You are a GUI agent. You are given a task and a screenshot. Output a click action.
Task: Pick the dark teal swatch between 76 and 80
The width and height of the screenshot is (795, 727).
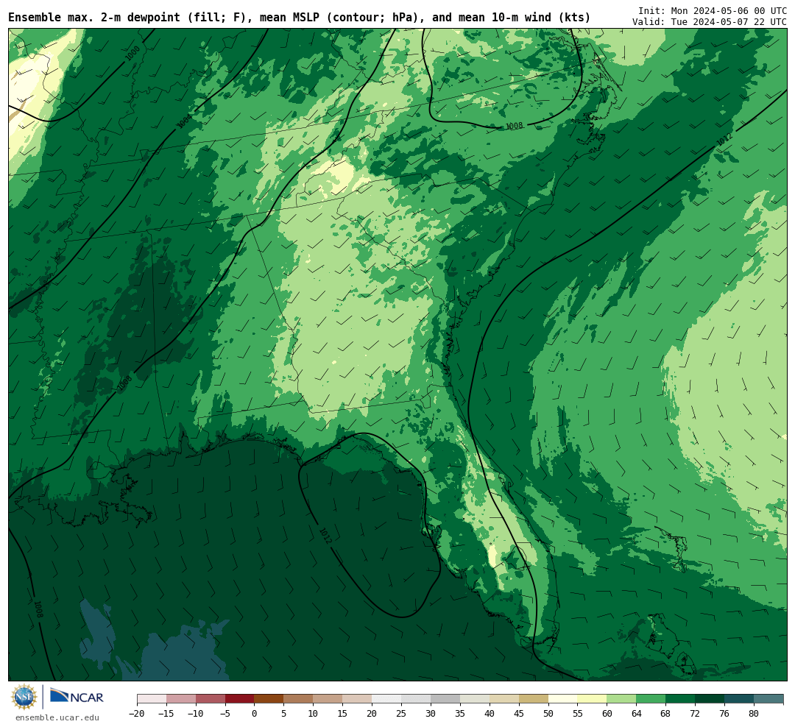[x=740, y=699]
